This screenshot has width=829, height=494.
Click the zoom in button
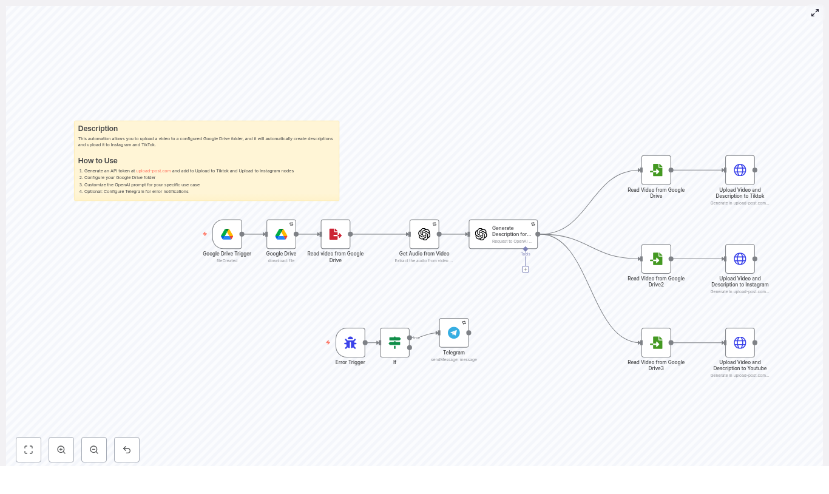[61, 450]
